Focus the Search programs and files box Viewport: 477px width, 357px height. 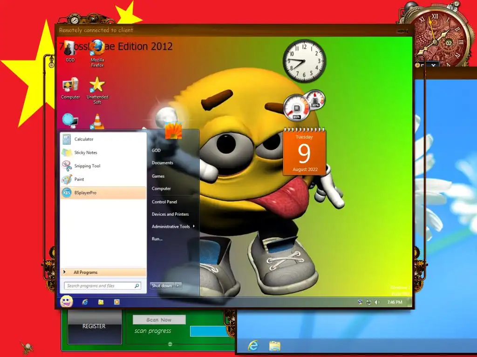[x=102, y=286]
